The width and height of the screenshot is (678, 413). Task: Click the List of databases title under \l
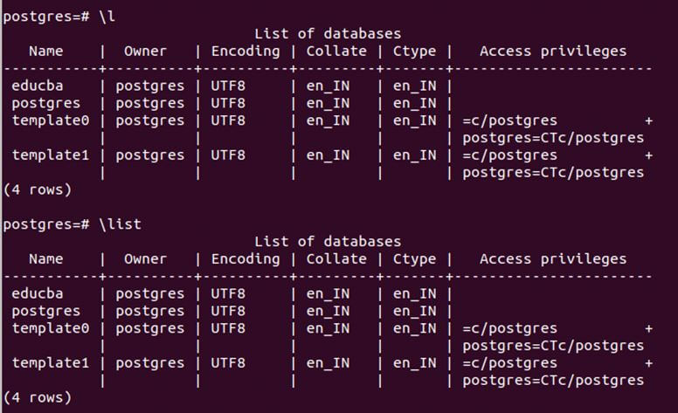(x=328, y=34)
